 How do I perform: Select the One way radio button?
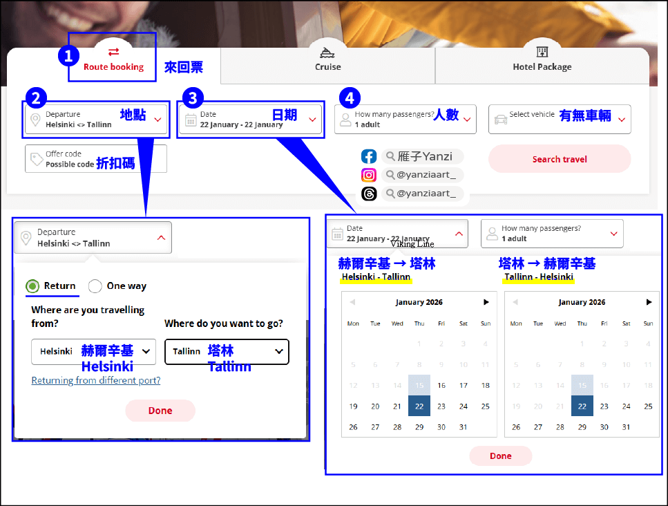tap(95, 286)
